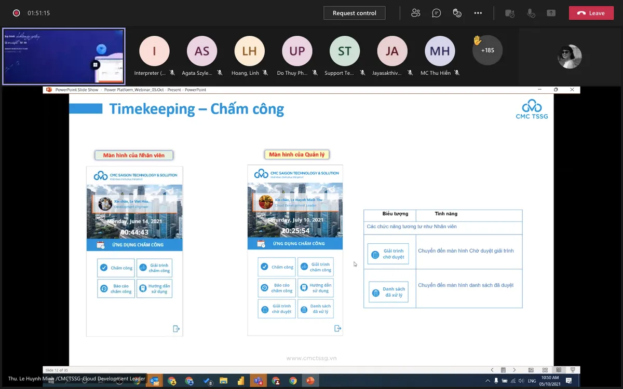This screenshot has width=623, height=389.
Task: Expand the +185 participants overflow
Action: (x=486, y=50)
